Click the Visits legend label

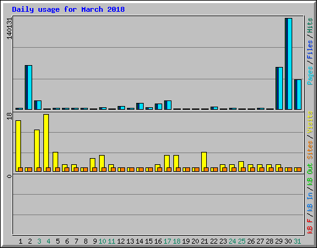(x=310, y=123)
